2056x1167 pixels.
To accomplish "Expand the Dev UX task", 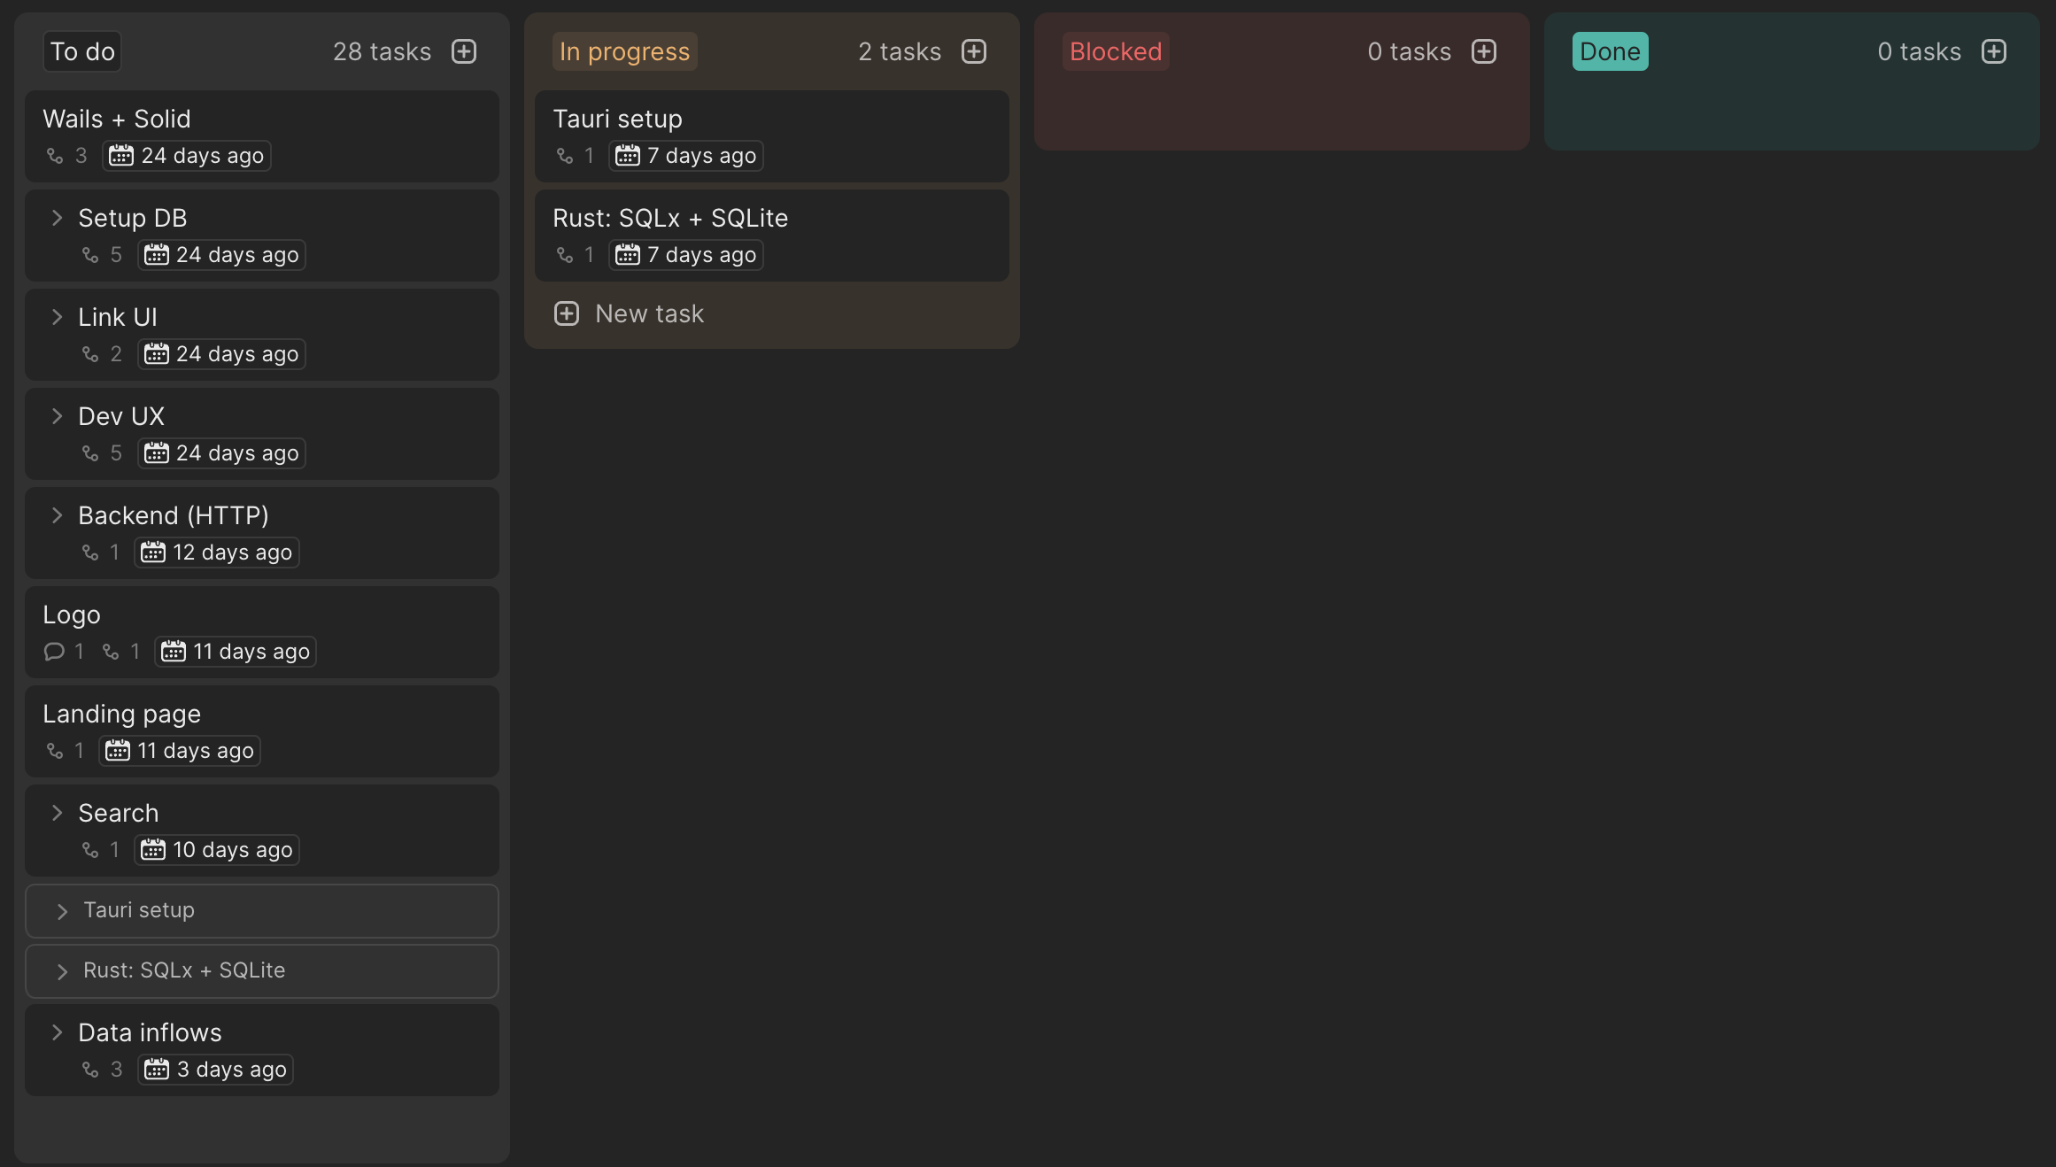I will point(58,416).
